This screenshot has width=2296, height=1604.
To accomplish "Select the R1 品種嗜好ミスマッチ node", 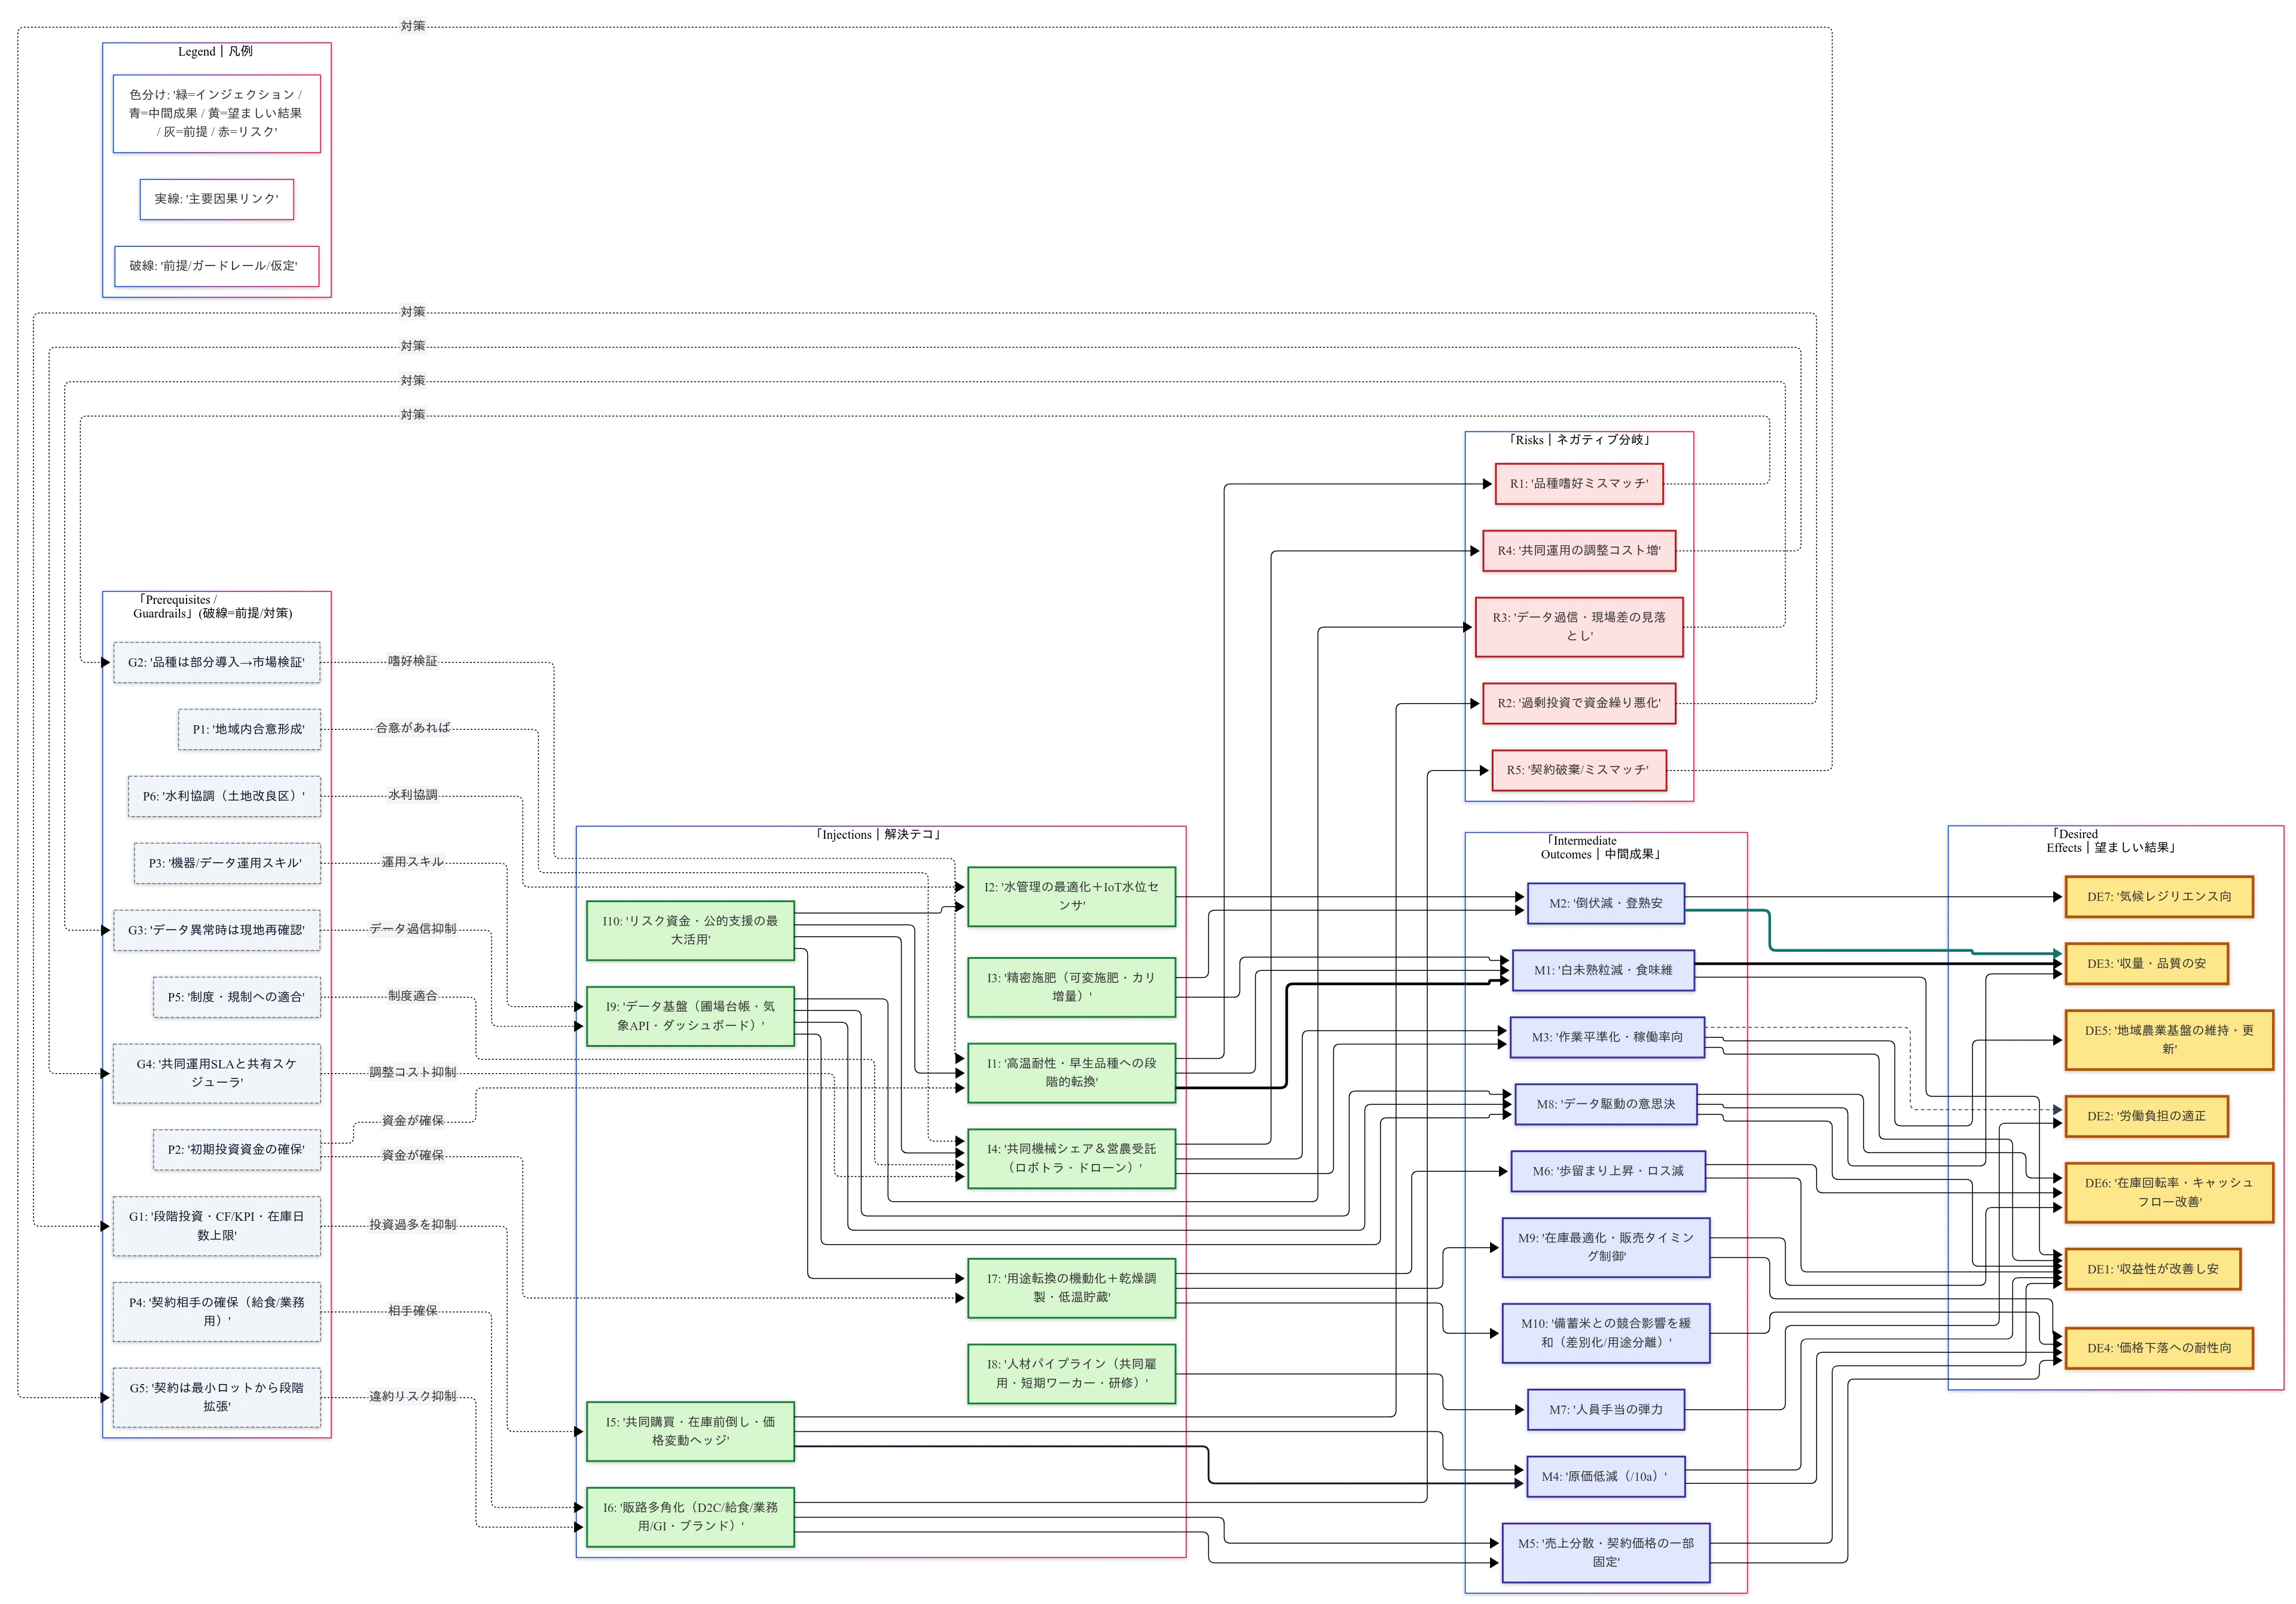I will click(1579, 484).
